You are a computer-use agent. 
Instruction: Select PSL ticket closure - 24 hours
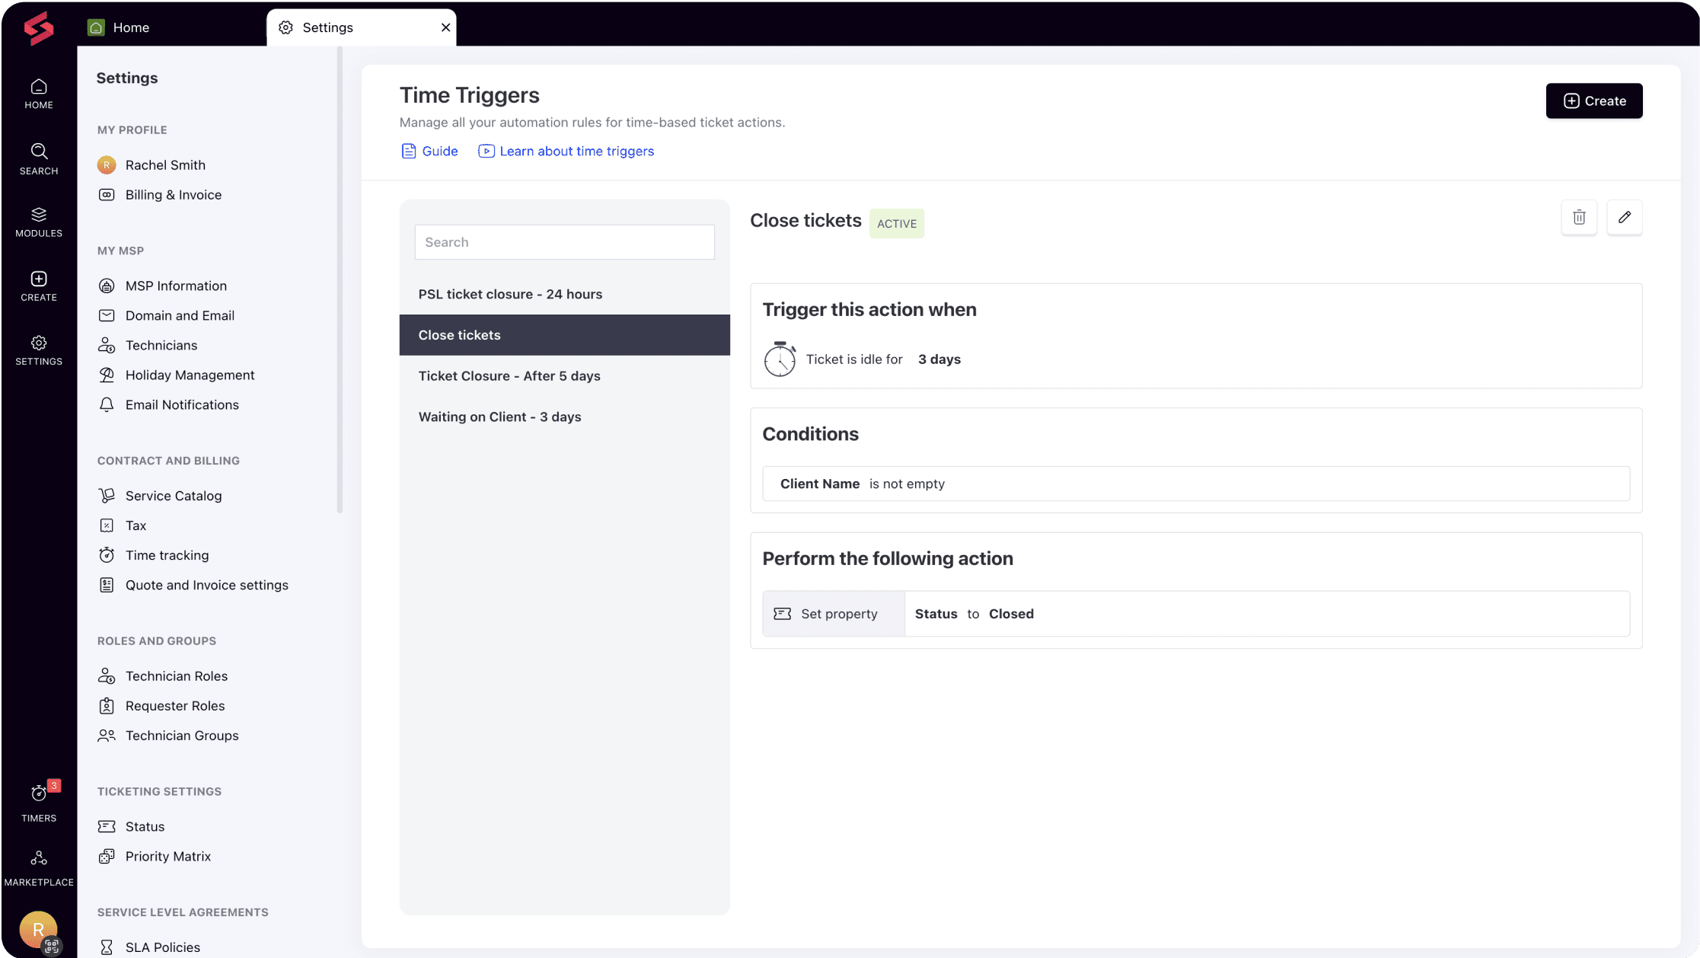tap(510, 294)
